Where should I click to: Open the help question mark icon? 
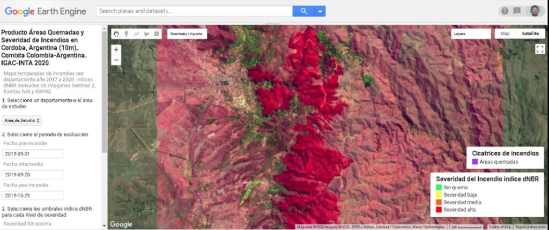click(505, 11)
